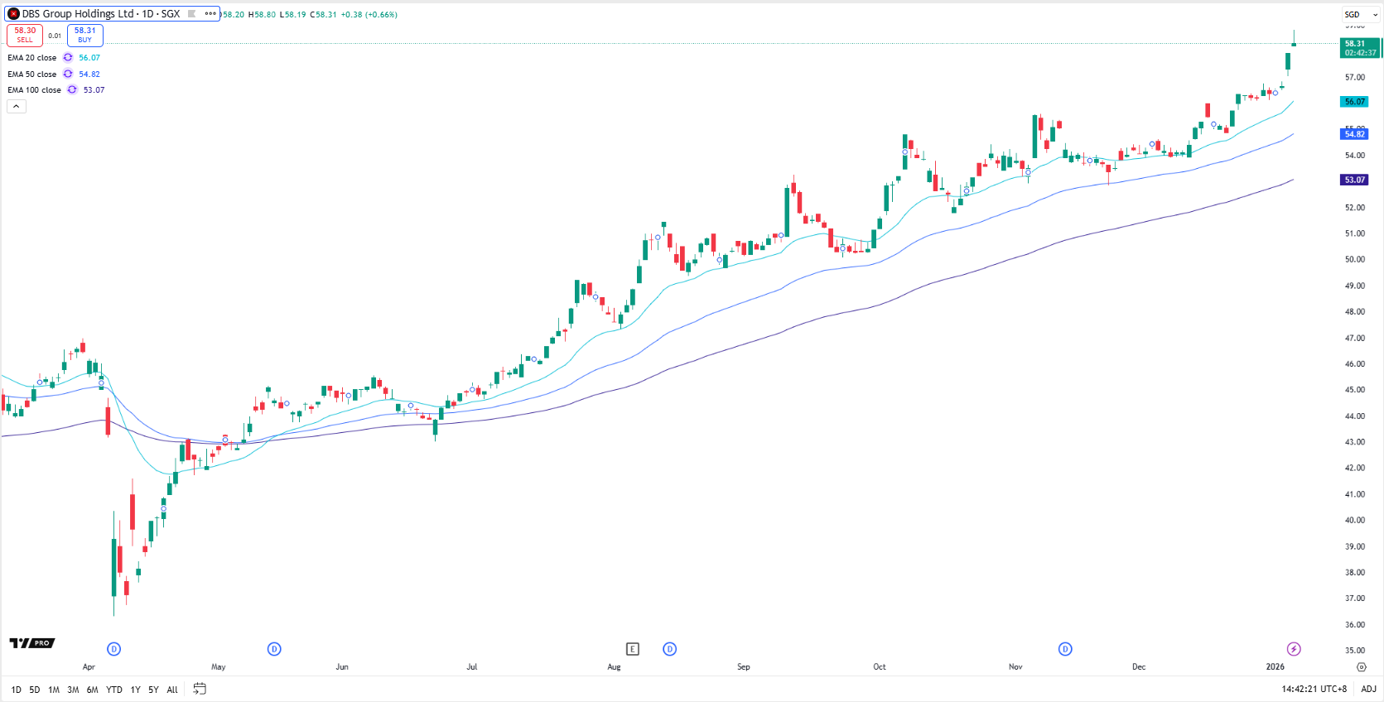The width and height of the screenshot is (1384, 702).
Task: Open the timezone menu showing UTC+8
Action: [x=1314, y=689]
